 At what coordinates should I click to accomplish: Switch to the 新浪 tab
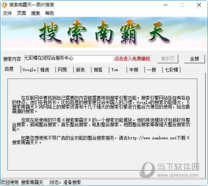click(x=82, y=70)
